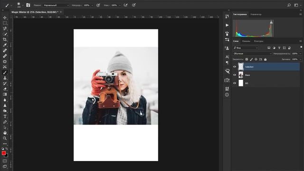Switch to the Navigator tab

[256, 14]
